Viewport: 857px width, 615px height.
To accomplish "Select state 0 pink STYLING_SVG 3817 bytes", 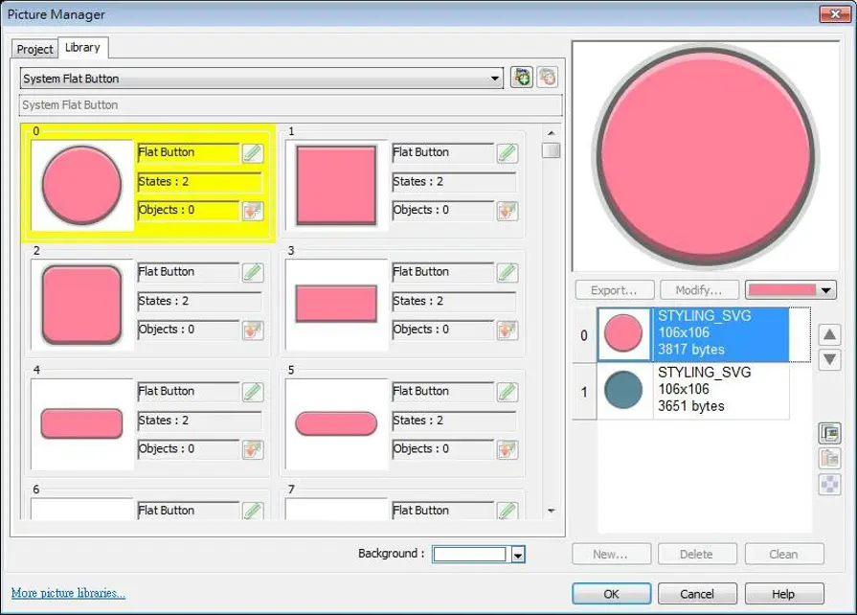I will tap(693, 334).
